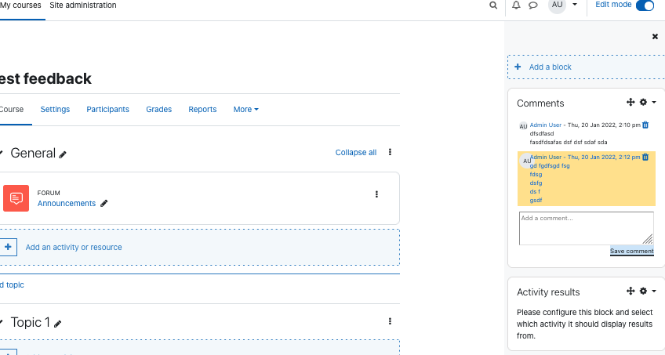Open the General section three-dot menu

tap(390, 152)
